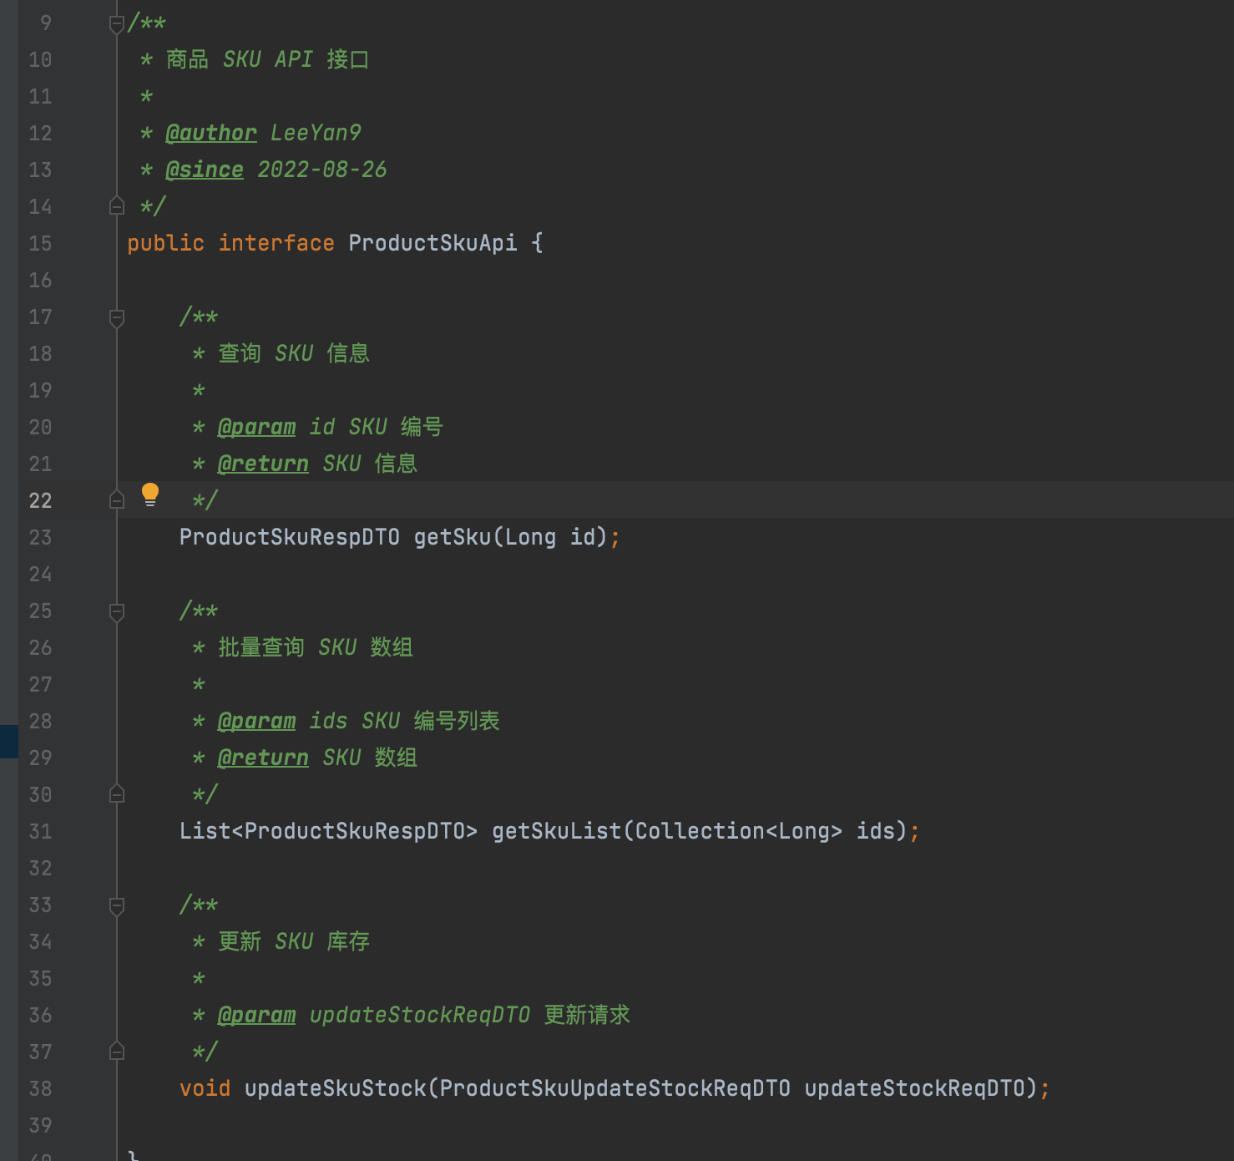The width and height of the screenshot is (1234, 1161).
Task: Click the comment text '批量查询 SKU 数组'
Action: (316, 647)
